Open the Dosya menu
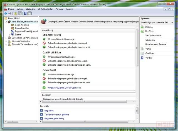The width and height of the screenshot is (178, 131). pos(11,9)
